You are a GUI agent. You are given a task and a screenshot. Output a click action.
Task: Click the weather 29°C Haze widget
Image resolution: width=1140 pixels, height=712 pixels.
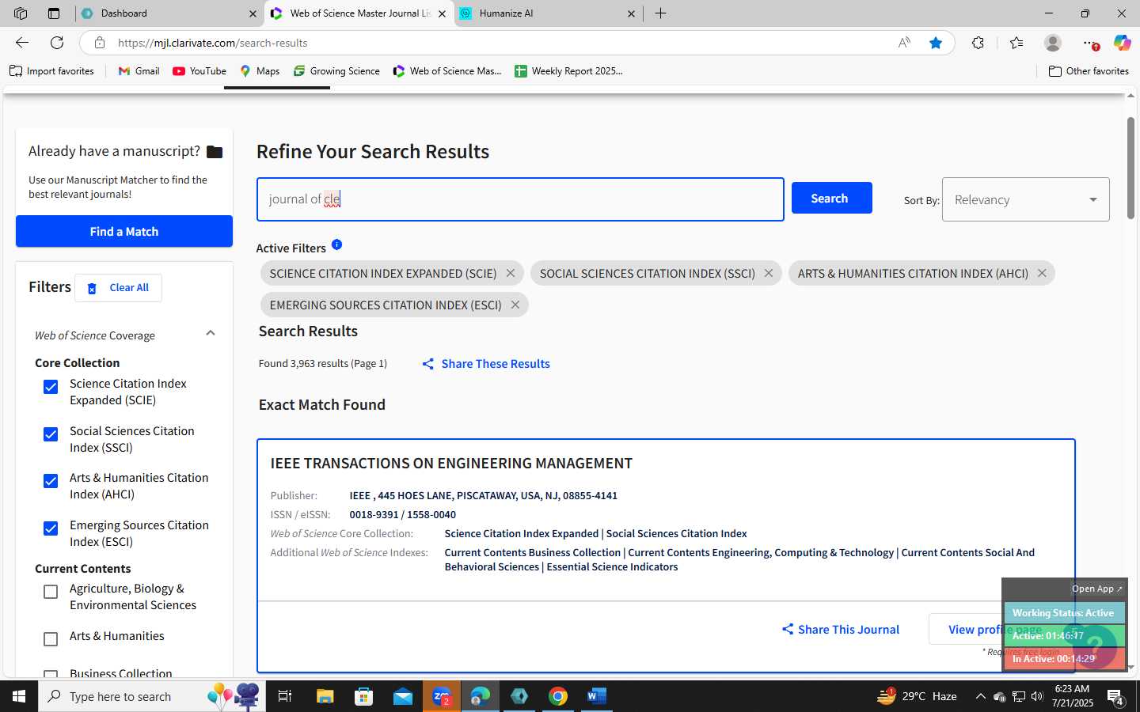pos(918,696)
